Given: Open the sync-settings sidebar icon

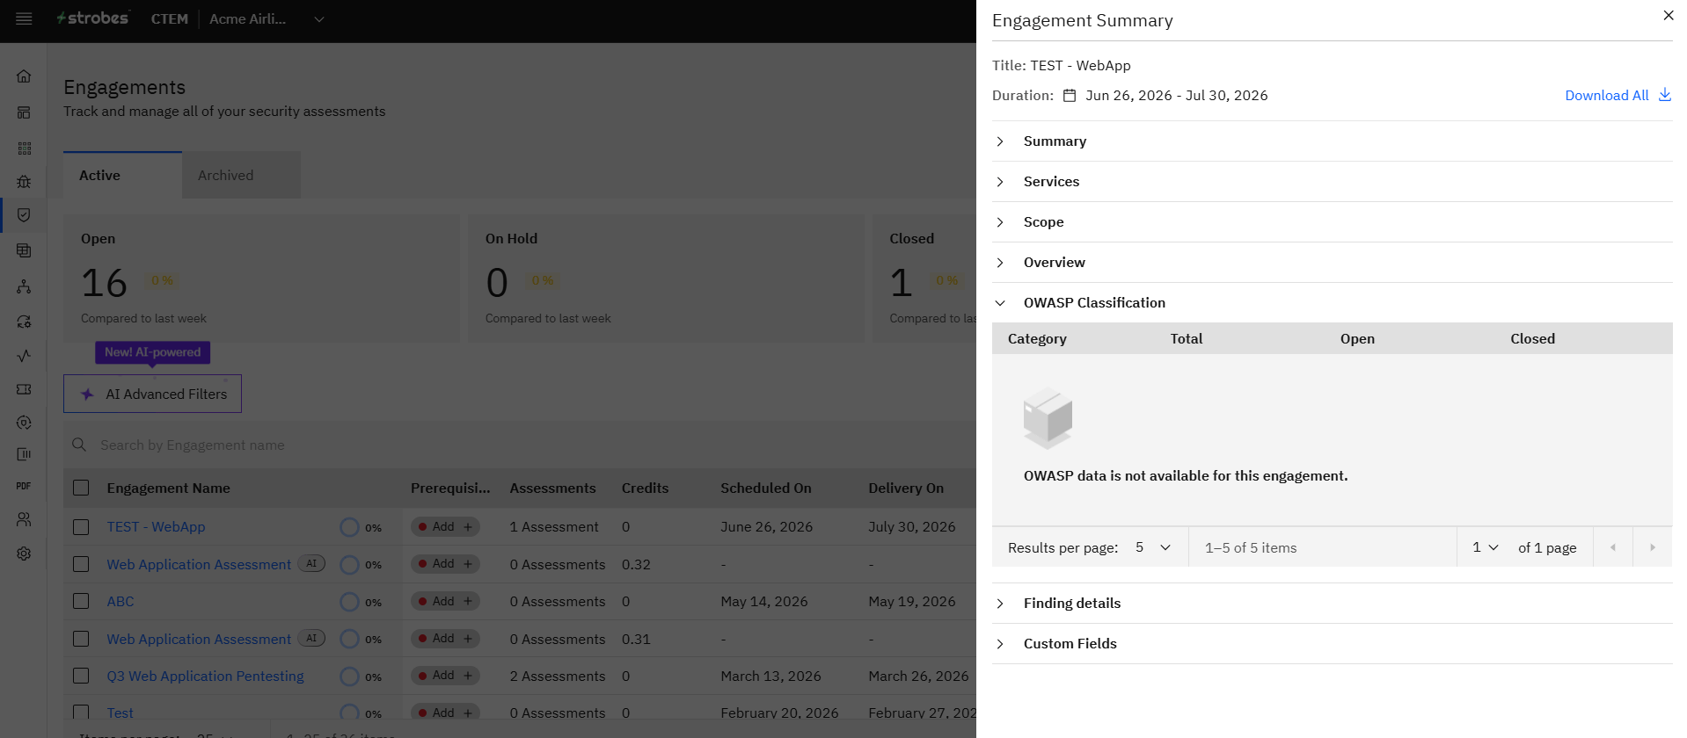Looking at the screenshot, I should point(24,322).
